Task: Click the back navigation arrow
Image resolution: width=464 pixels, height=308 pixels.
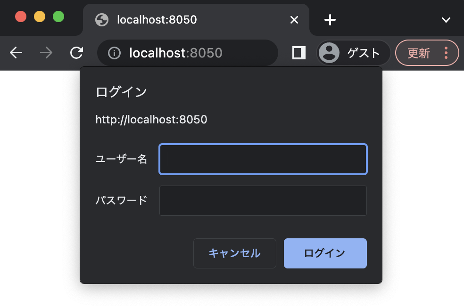Action: 16,53
